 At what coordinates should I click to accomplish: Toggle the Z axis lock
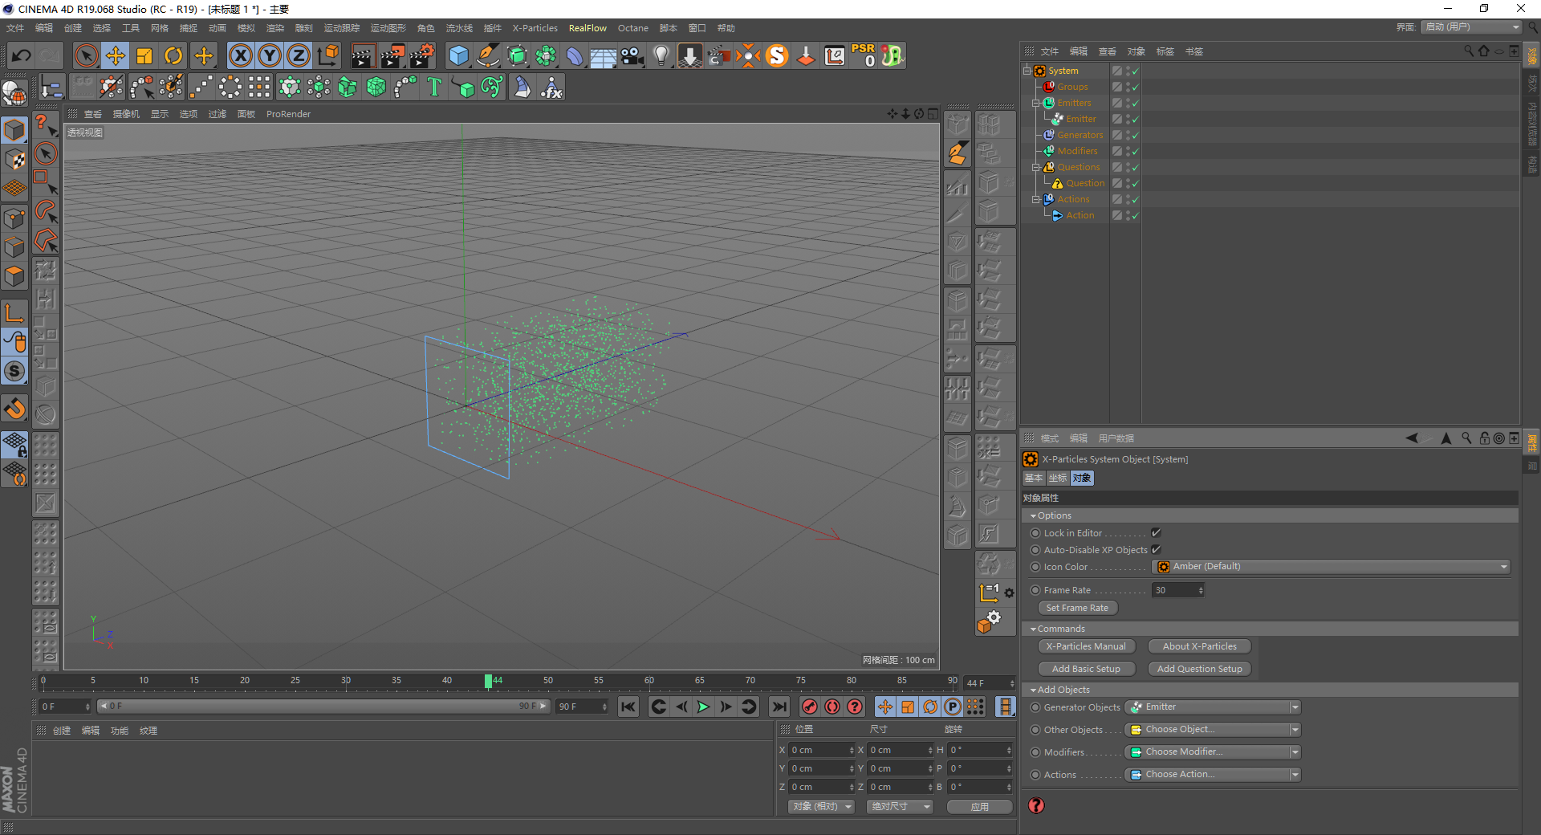point(299,55)
